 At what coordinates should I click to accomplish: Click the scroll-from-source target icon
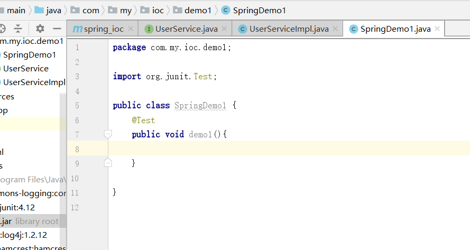[3, 29]
